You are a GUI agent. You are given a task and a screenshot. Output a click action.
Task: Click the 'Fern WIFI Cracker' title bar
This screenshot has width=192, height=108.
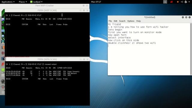click(45, 6)
